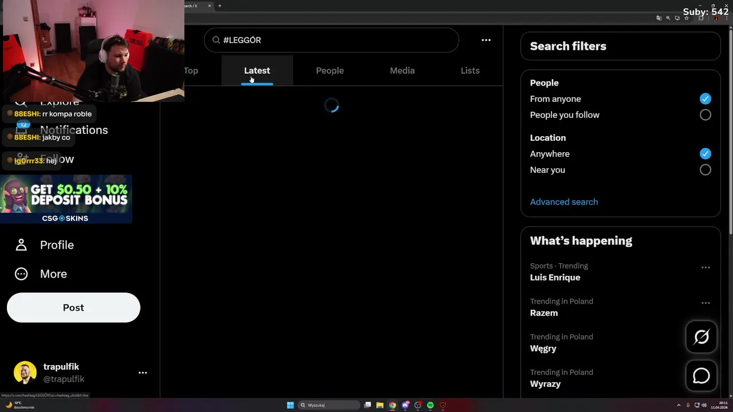The width and height of the screenshot is (733, 412).
Task: Open the three-dot search options menu
Action: (x=486, y=40)
